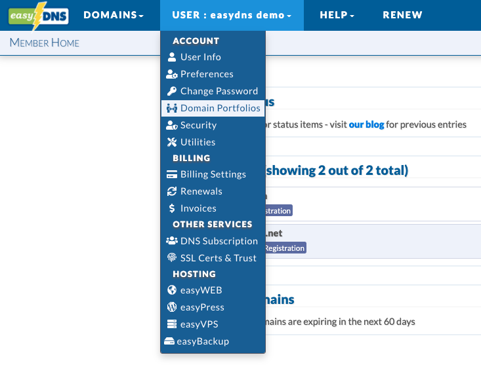This screenshot has height=374, width=481.
Task: Open Utilities menu entry
Action: [213, 142]
